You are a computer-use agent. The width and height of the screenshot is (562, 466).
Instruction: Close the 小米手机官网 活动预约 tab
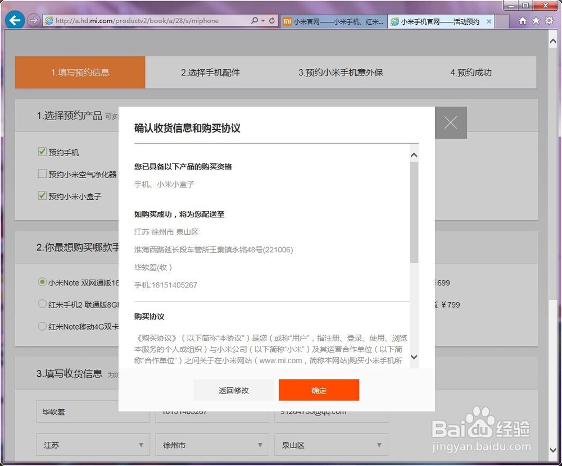coord(488,21)
